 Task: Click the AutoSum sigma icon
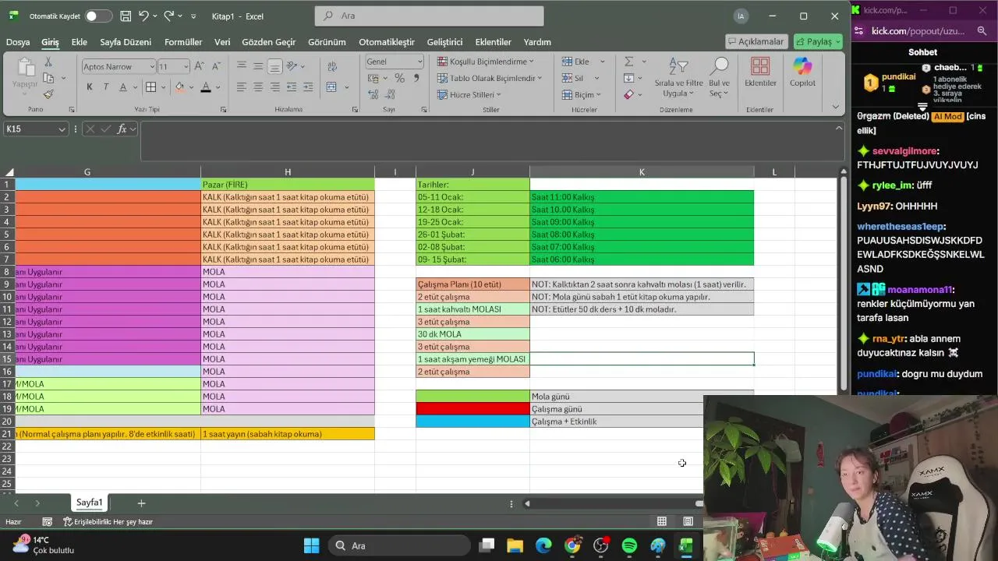(x=628, y=62)
